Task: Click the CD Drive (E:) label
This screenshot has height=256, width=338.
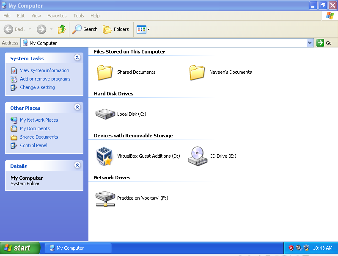Action: coord(223,156)
